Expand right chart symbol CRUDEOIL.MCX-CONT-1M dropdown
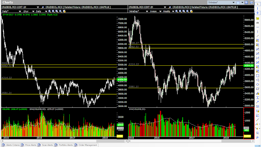Image resolution: width=261 pixels, height=147 pixels. [x=165, y=7]
